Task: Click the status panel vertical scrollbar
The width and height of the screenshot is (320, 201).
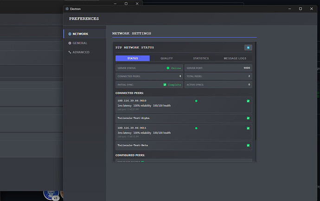Action: click(256, 91)
